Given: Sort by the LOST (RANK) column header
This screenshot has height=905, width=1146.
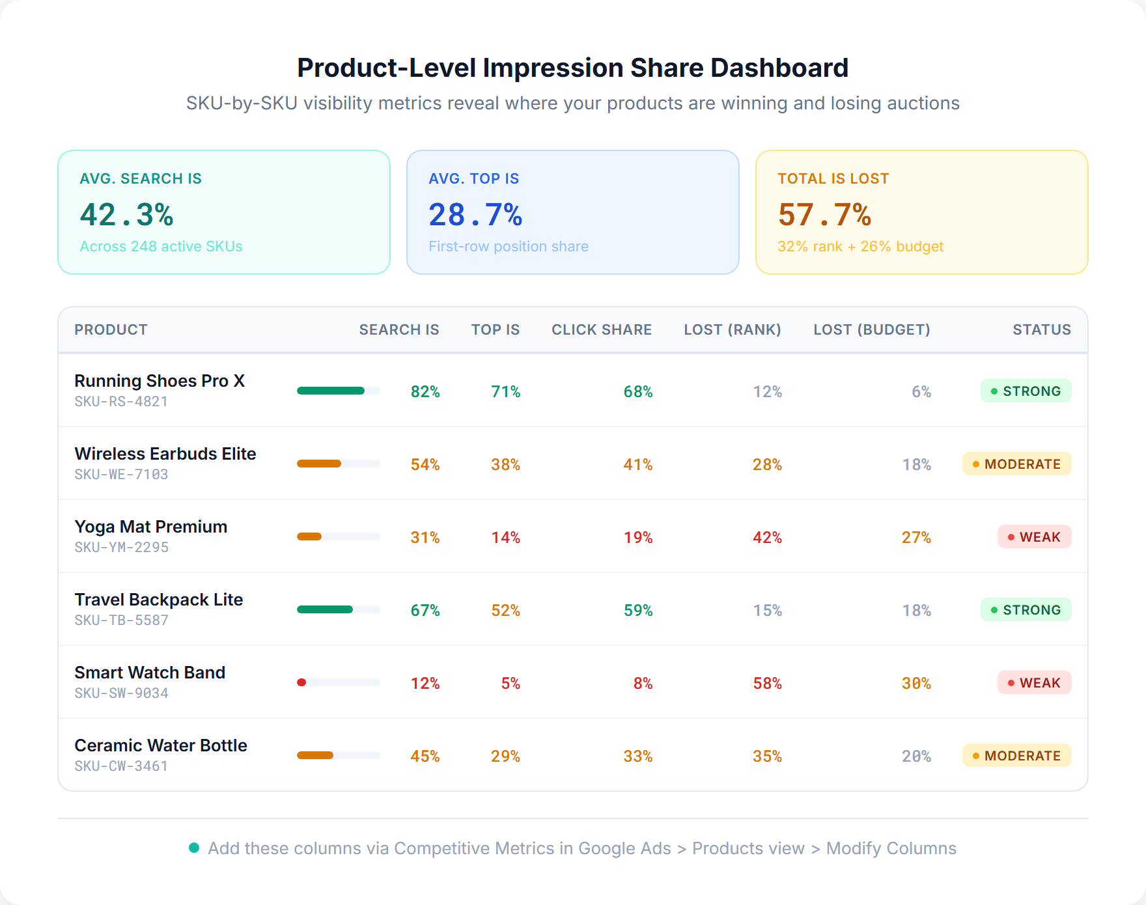Looking at the screenshot, I should coord(732,329).
